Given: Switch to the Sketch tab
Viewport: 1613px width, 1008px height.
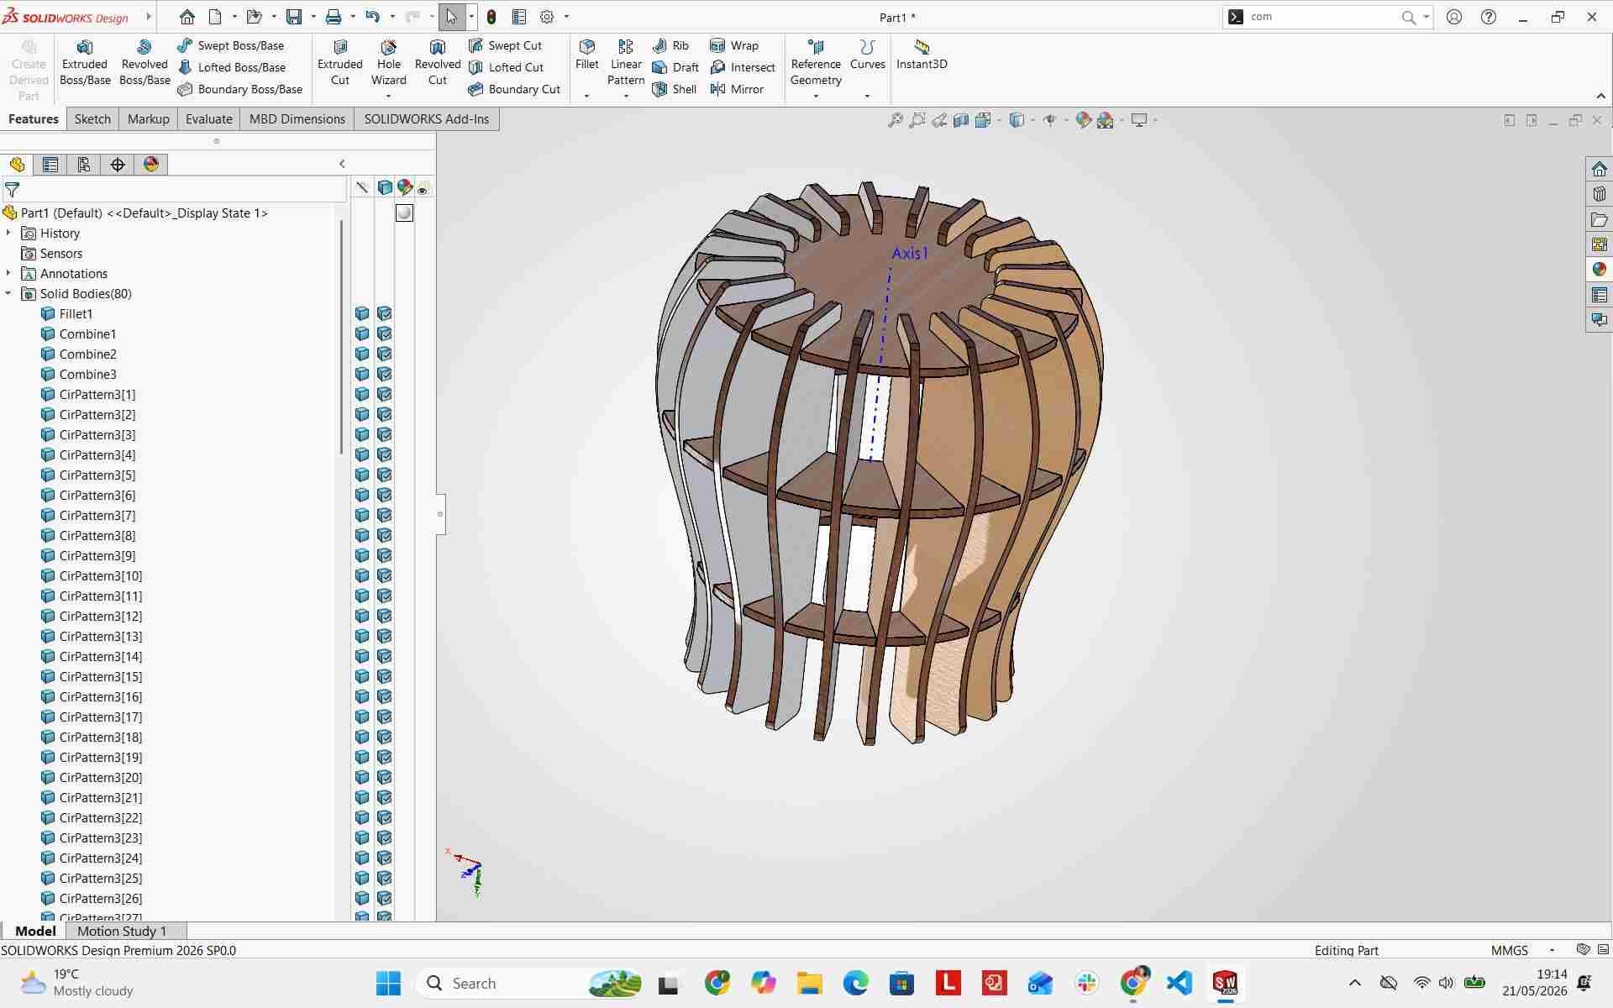Looking at the screenshot, I should click(x=92, y=119).
